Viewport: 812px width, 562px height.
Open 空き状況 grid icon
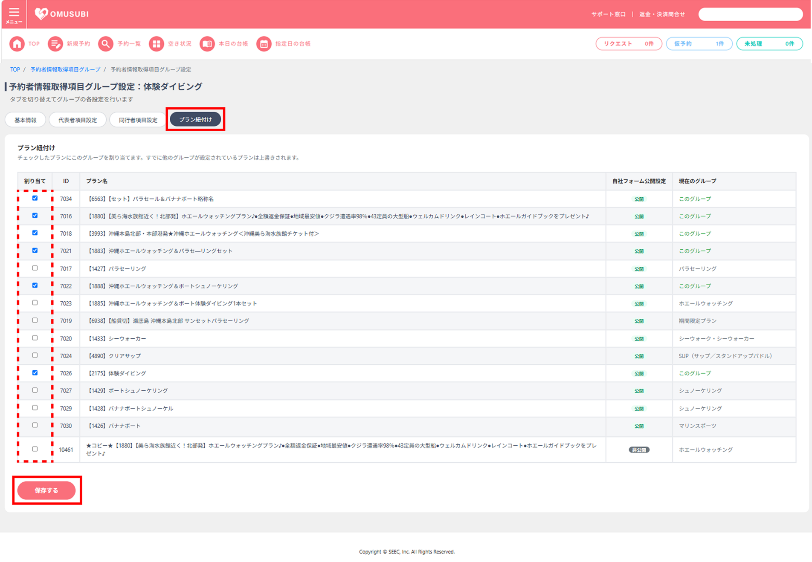click(x=156, y=44)
